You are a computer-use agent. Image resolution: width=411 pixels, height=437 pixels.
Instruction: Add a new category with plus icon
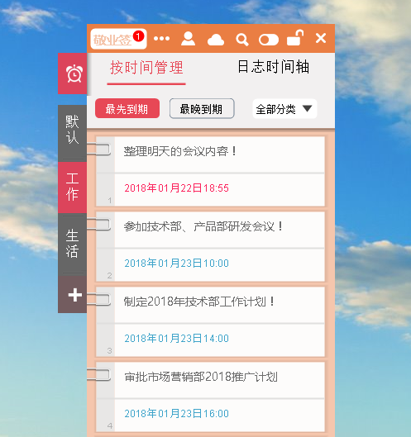73,295
